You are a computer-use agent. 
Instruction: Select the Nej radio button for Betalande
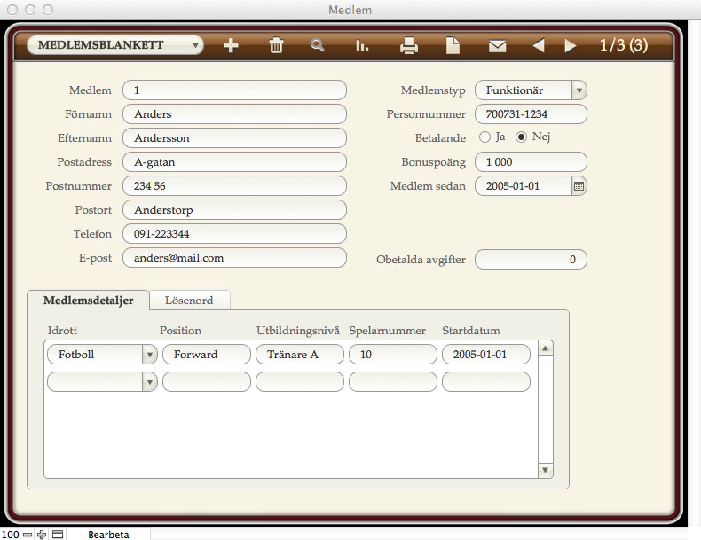click(x=521, y=137)
